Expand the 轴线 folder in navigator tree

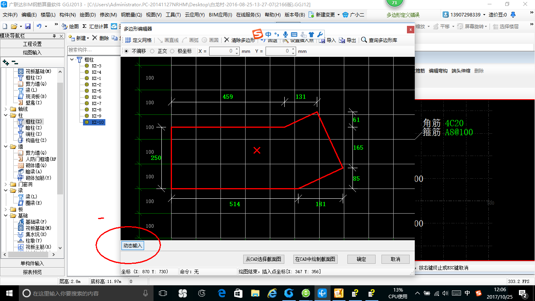(5, 109)
